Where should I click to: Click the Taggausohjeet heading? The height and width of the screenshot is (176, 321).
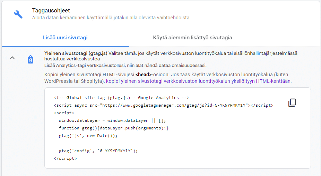pyautogui.click(x=51, y=11)
